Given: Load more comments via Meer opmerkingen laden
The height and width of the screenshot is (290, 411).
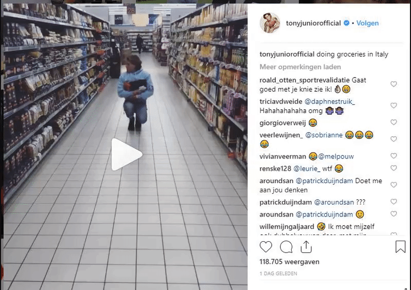Looking at the screenshot, I should (x=300, y=67).
